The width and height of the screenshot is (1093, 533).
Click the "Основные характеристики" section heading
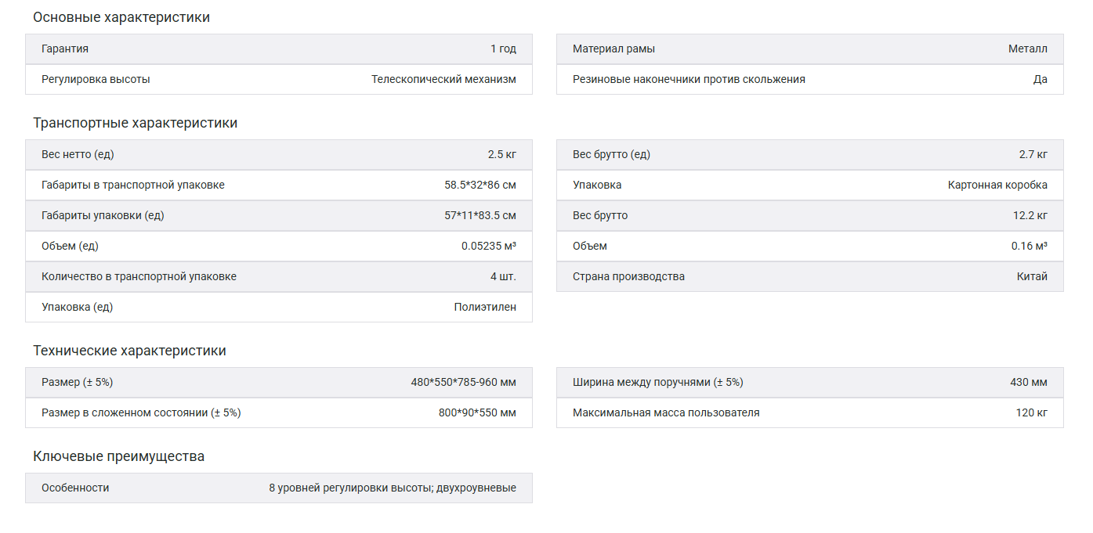[x=121, y=17]
